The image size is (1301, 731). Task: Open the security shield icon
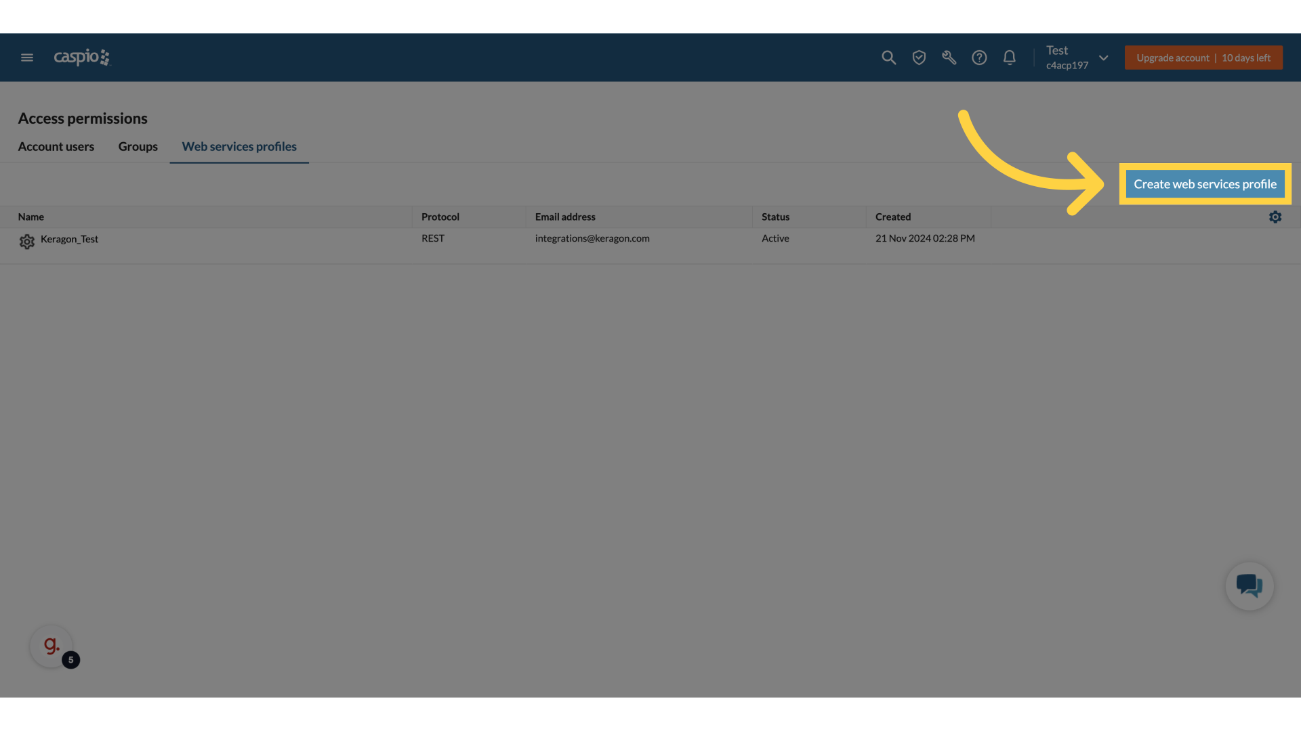click(919, 58)
